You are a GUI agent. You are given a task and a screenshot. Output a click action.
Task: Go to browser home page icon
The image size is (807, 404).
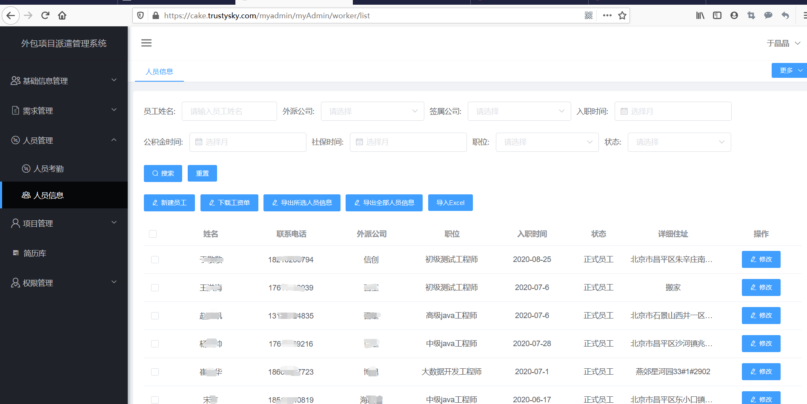(x=62, y=16)
